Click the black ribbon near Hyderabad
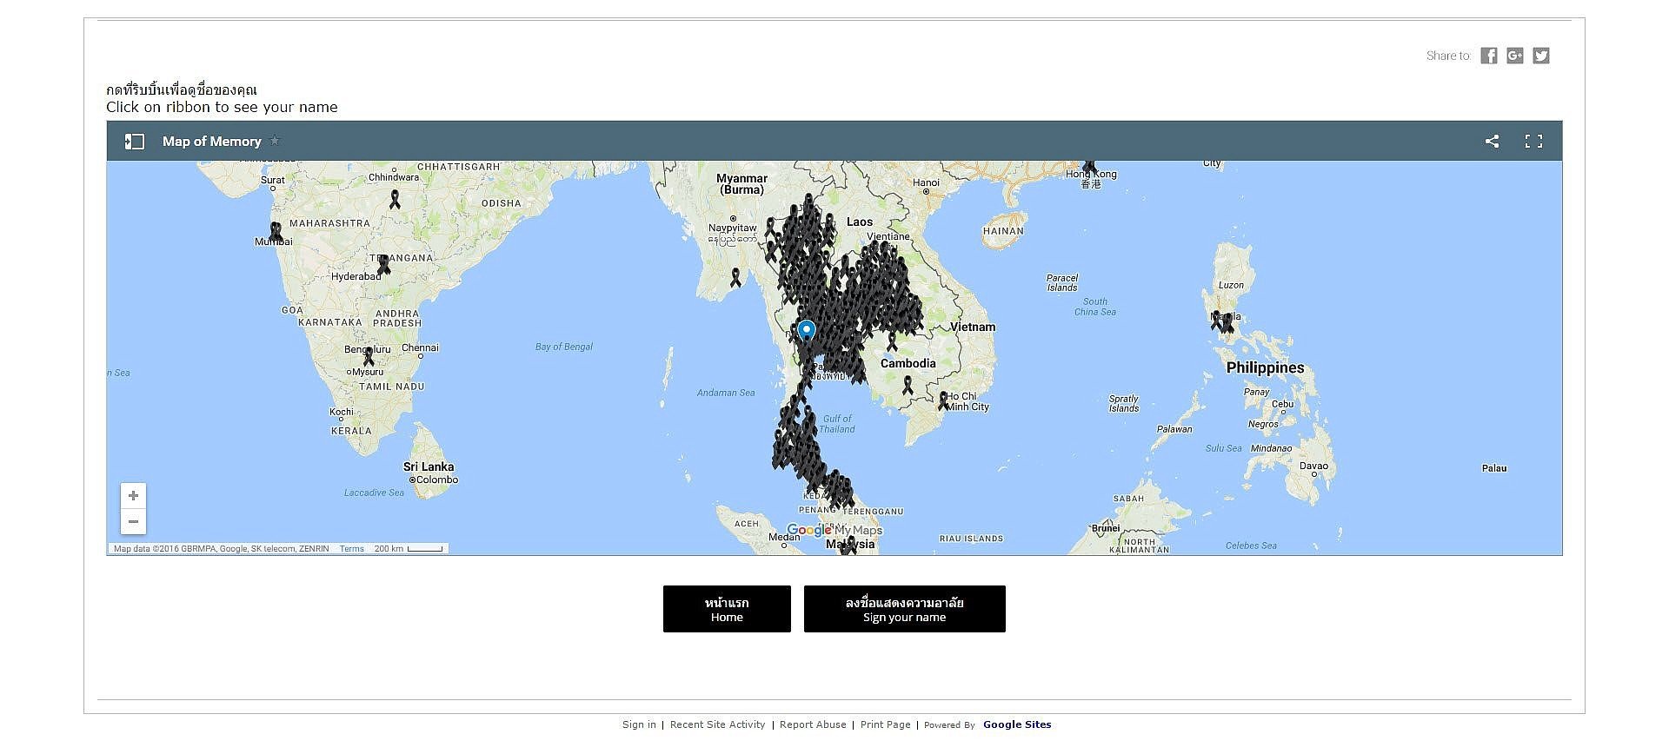This screenshot has height=754, width=1669. pyautogui.click(x=383, y=264)
